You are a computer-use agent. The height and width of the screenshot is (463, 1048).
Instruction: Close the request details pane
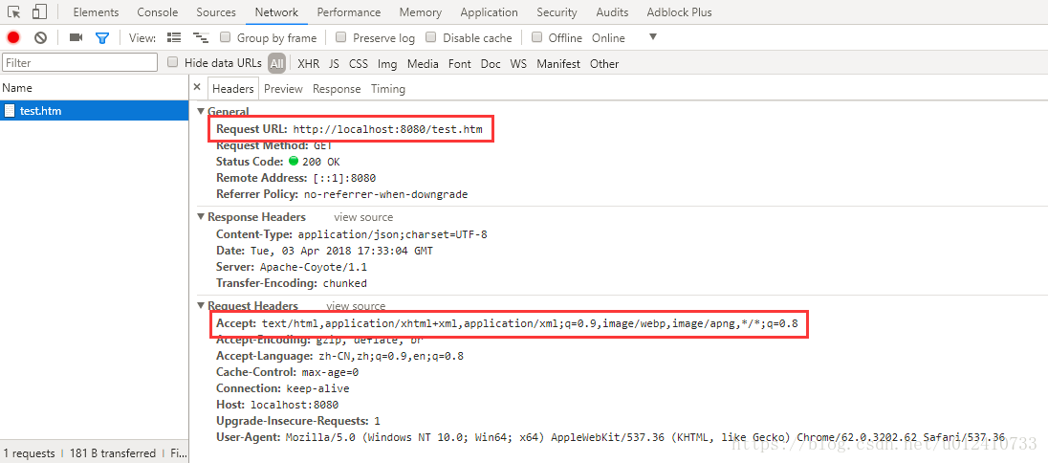coord(197,87)
